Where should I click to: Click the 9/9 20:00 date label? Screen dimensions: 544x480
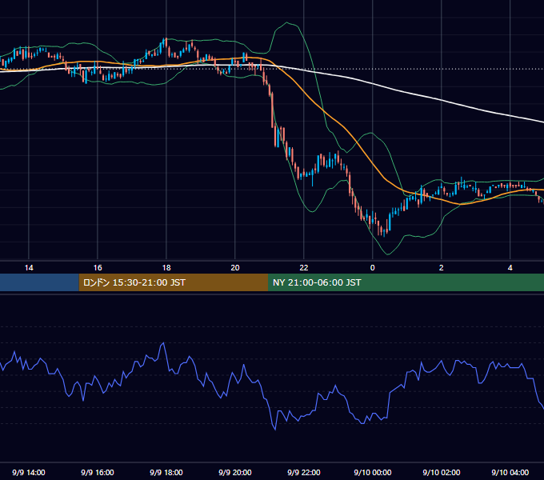235,472
